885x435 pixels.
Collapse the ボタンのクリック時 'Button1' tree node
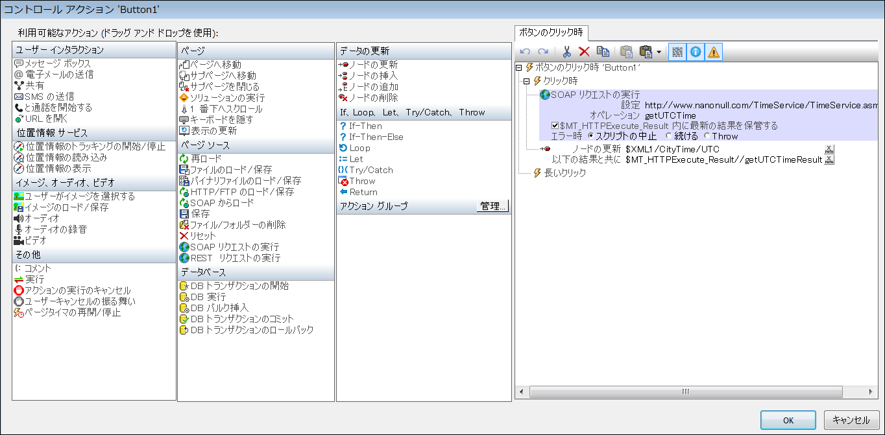[x=518, y=67]
